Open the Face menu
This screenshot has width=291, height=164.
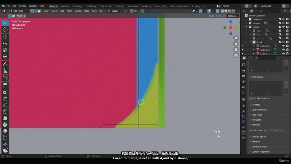(94, 11)
